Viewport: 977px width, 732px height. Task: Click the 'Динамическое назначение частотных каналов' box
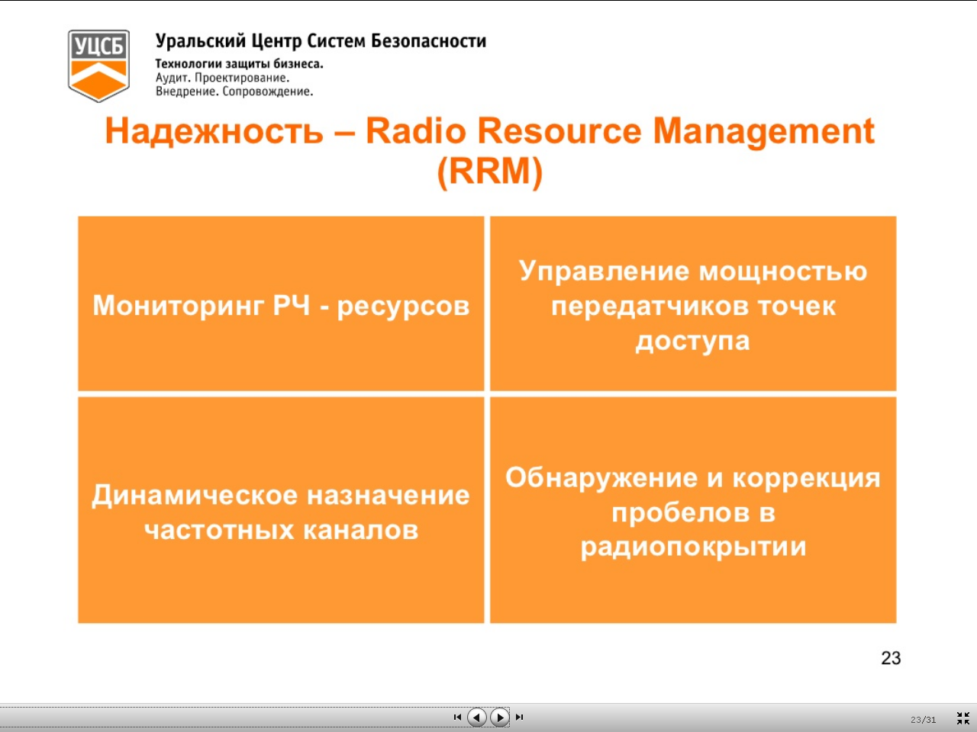click(x=281, y=510)
